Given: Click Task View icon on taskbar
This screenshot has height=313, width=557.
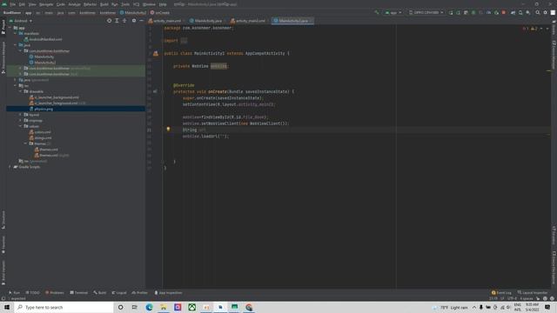Looking at the screenshot, I should (x=135, y=307).
